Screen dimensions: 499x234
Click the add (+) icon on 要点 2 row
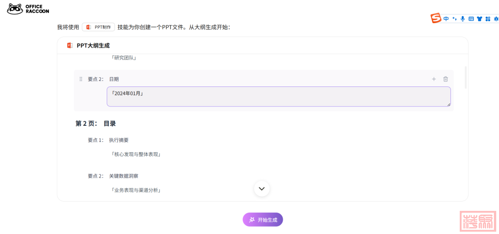coord(434,79)
